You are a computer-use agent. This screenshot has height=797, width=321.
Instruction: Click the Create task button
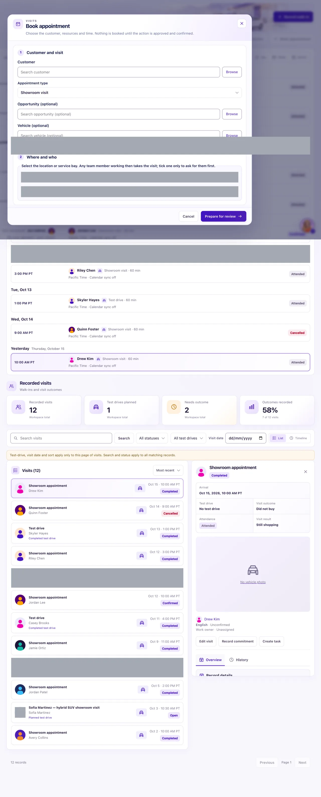(272, 641)
